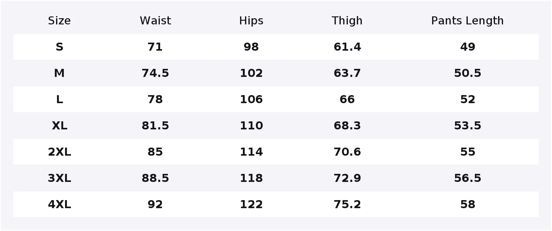
Task: Click the Pants Length column header
Action: coord(467,21)
